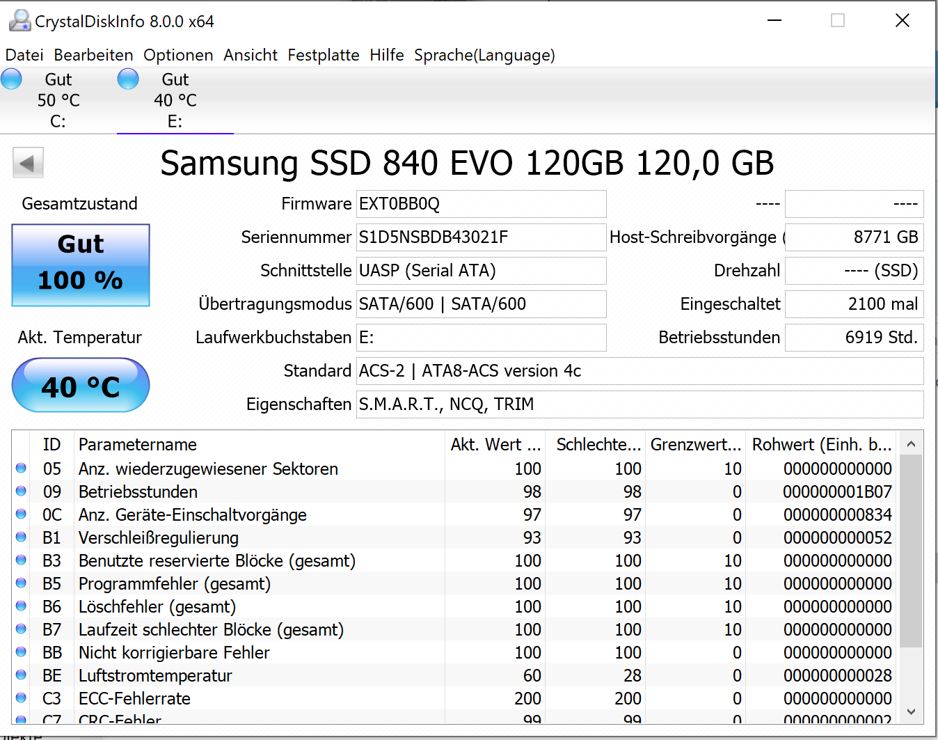938x740 pixels.
Task: Click the Samsung SSD 840 EVO title text
Action: (x=467, y=164)
